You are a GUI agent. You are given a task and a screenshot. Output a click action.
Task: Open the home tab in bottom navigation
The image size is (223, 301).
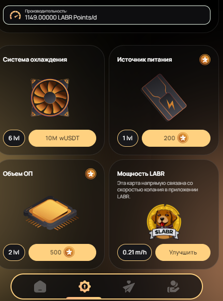click(40, 286)
